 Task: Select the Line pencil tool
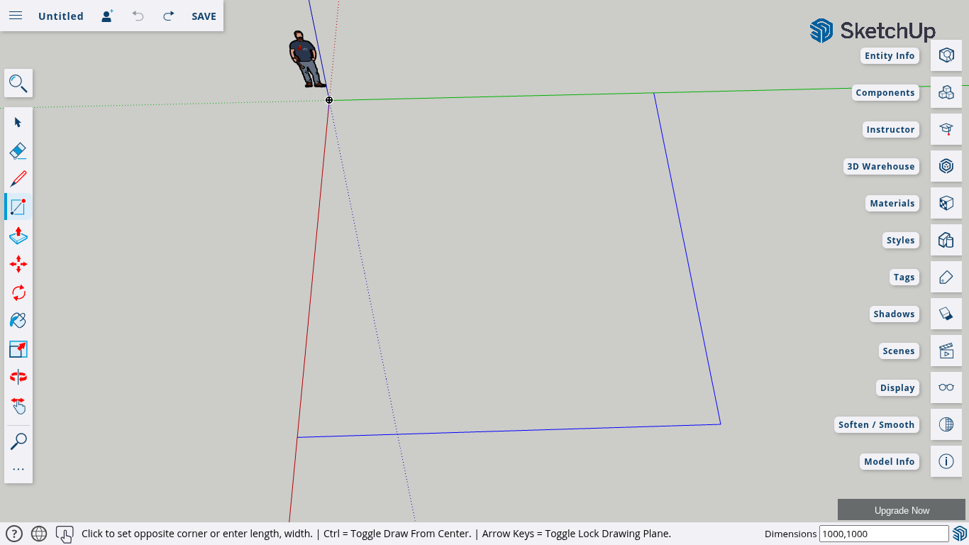(18, 179)
